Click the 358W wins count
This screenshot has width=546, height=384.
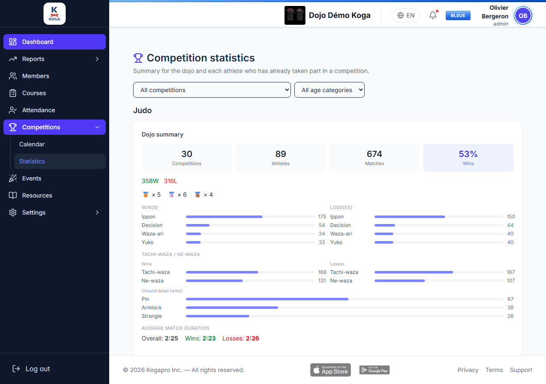pos(150,181)
